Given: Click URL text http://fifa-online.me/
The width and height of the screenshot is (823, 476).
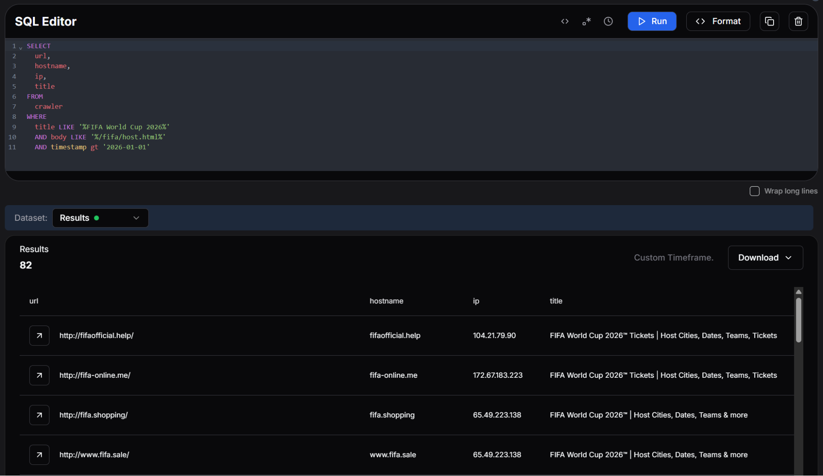Looking at the screenshot, I should click(x=95, y=375).
